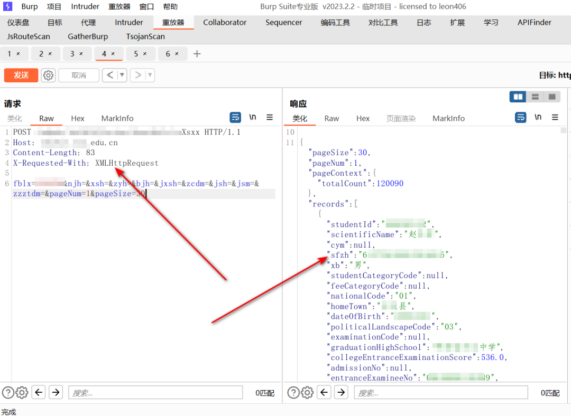571x416 pixels.
Task: Switch to the Collaborator tab
Action: pos(225,23)
